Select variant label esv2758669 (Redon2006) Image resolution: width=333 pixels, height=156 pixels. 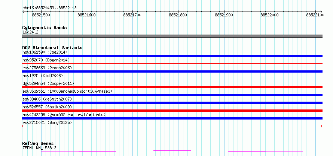47,68
